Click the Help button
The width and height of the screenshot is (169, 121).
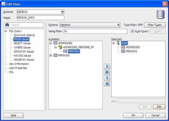point(13,115)
